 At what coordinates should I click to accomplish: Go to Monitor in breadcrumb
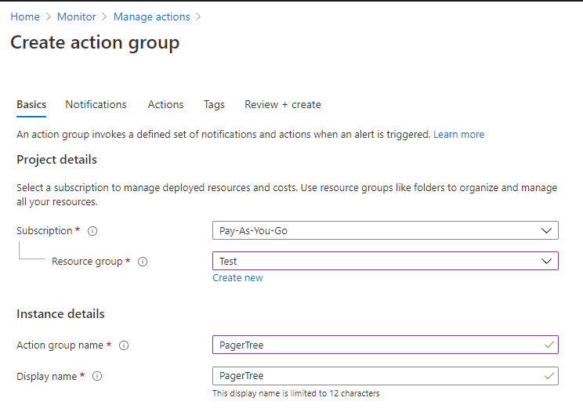[x=77, y=16]
